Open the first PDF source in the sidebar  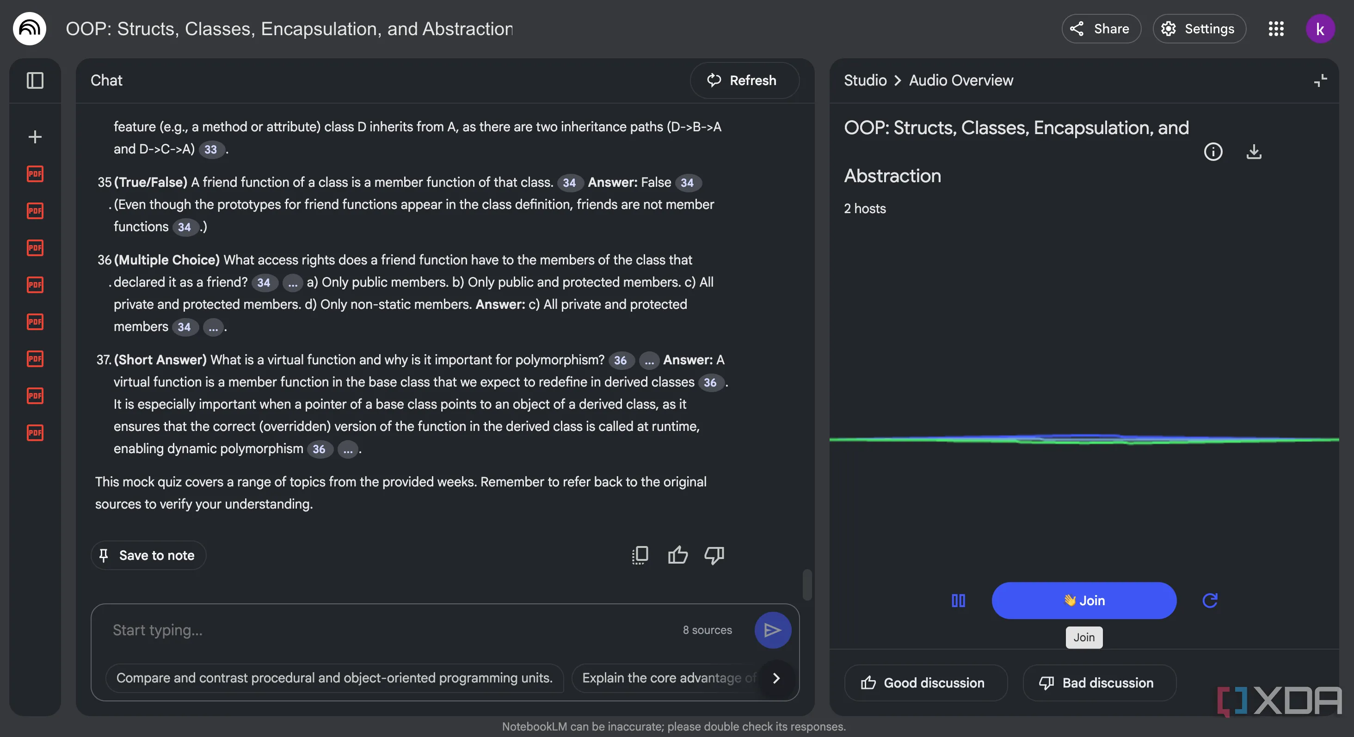[x=35, y=174]
